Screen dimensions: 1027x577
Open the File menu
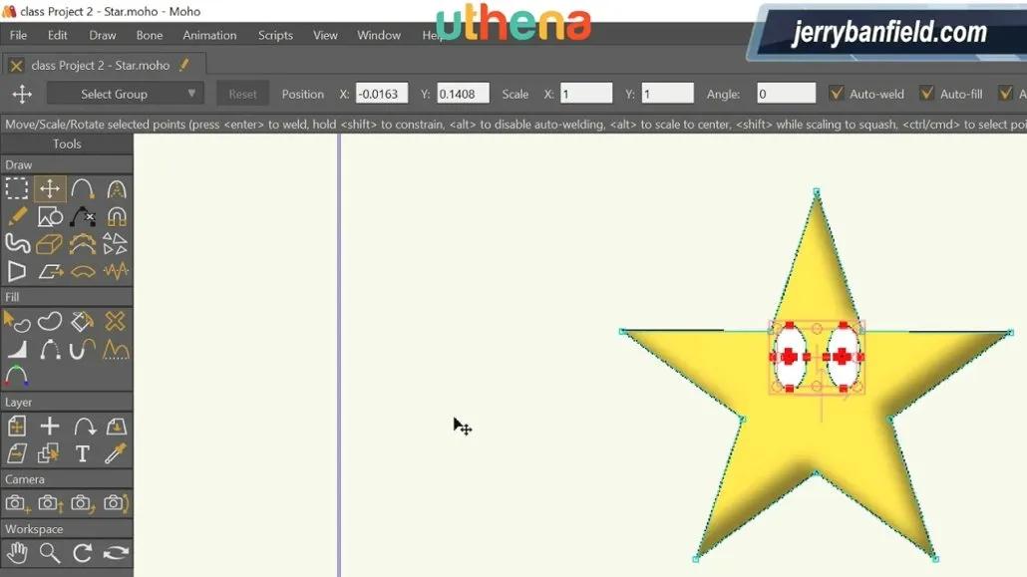(18, 35)
